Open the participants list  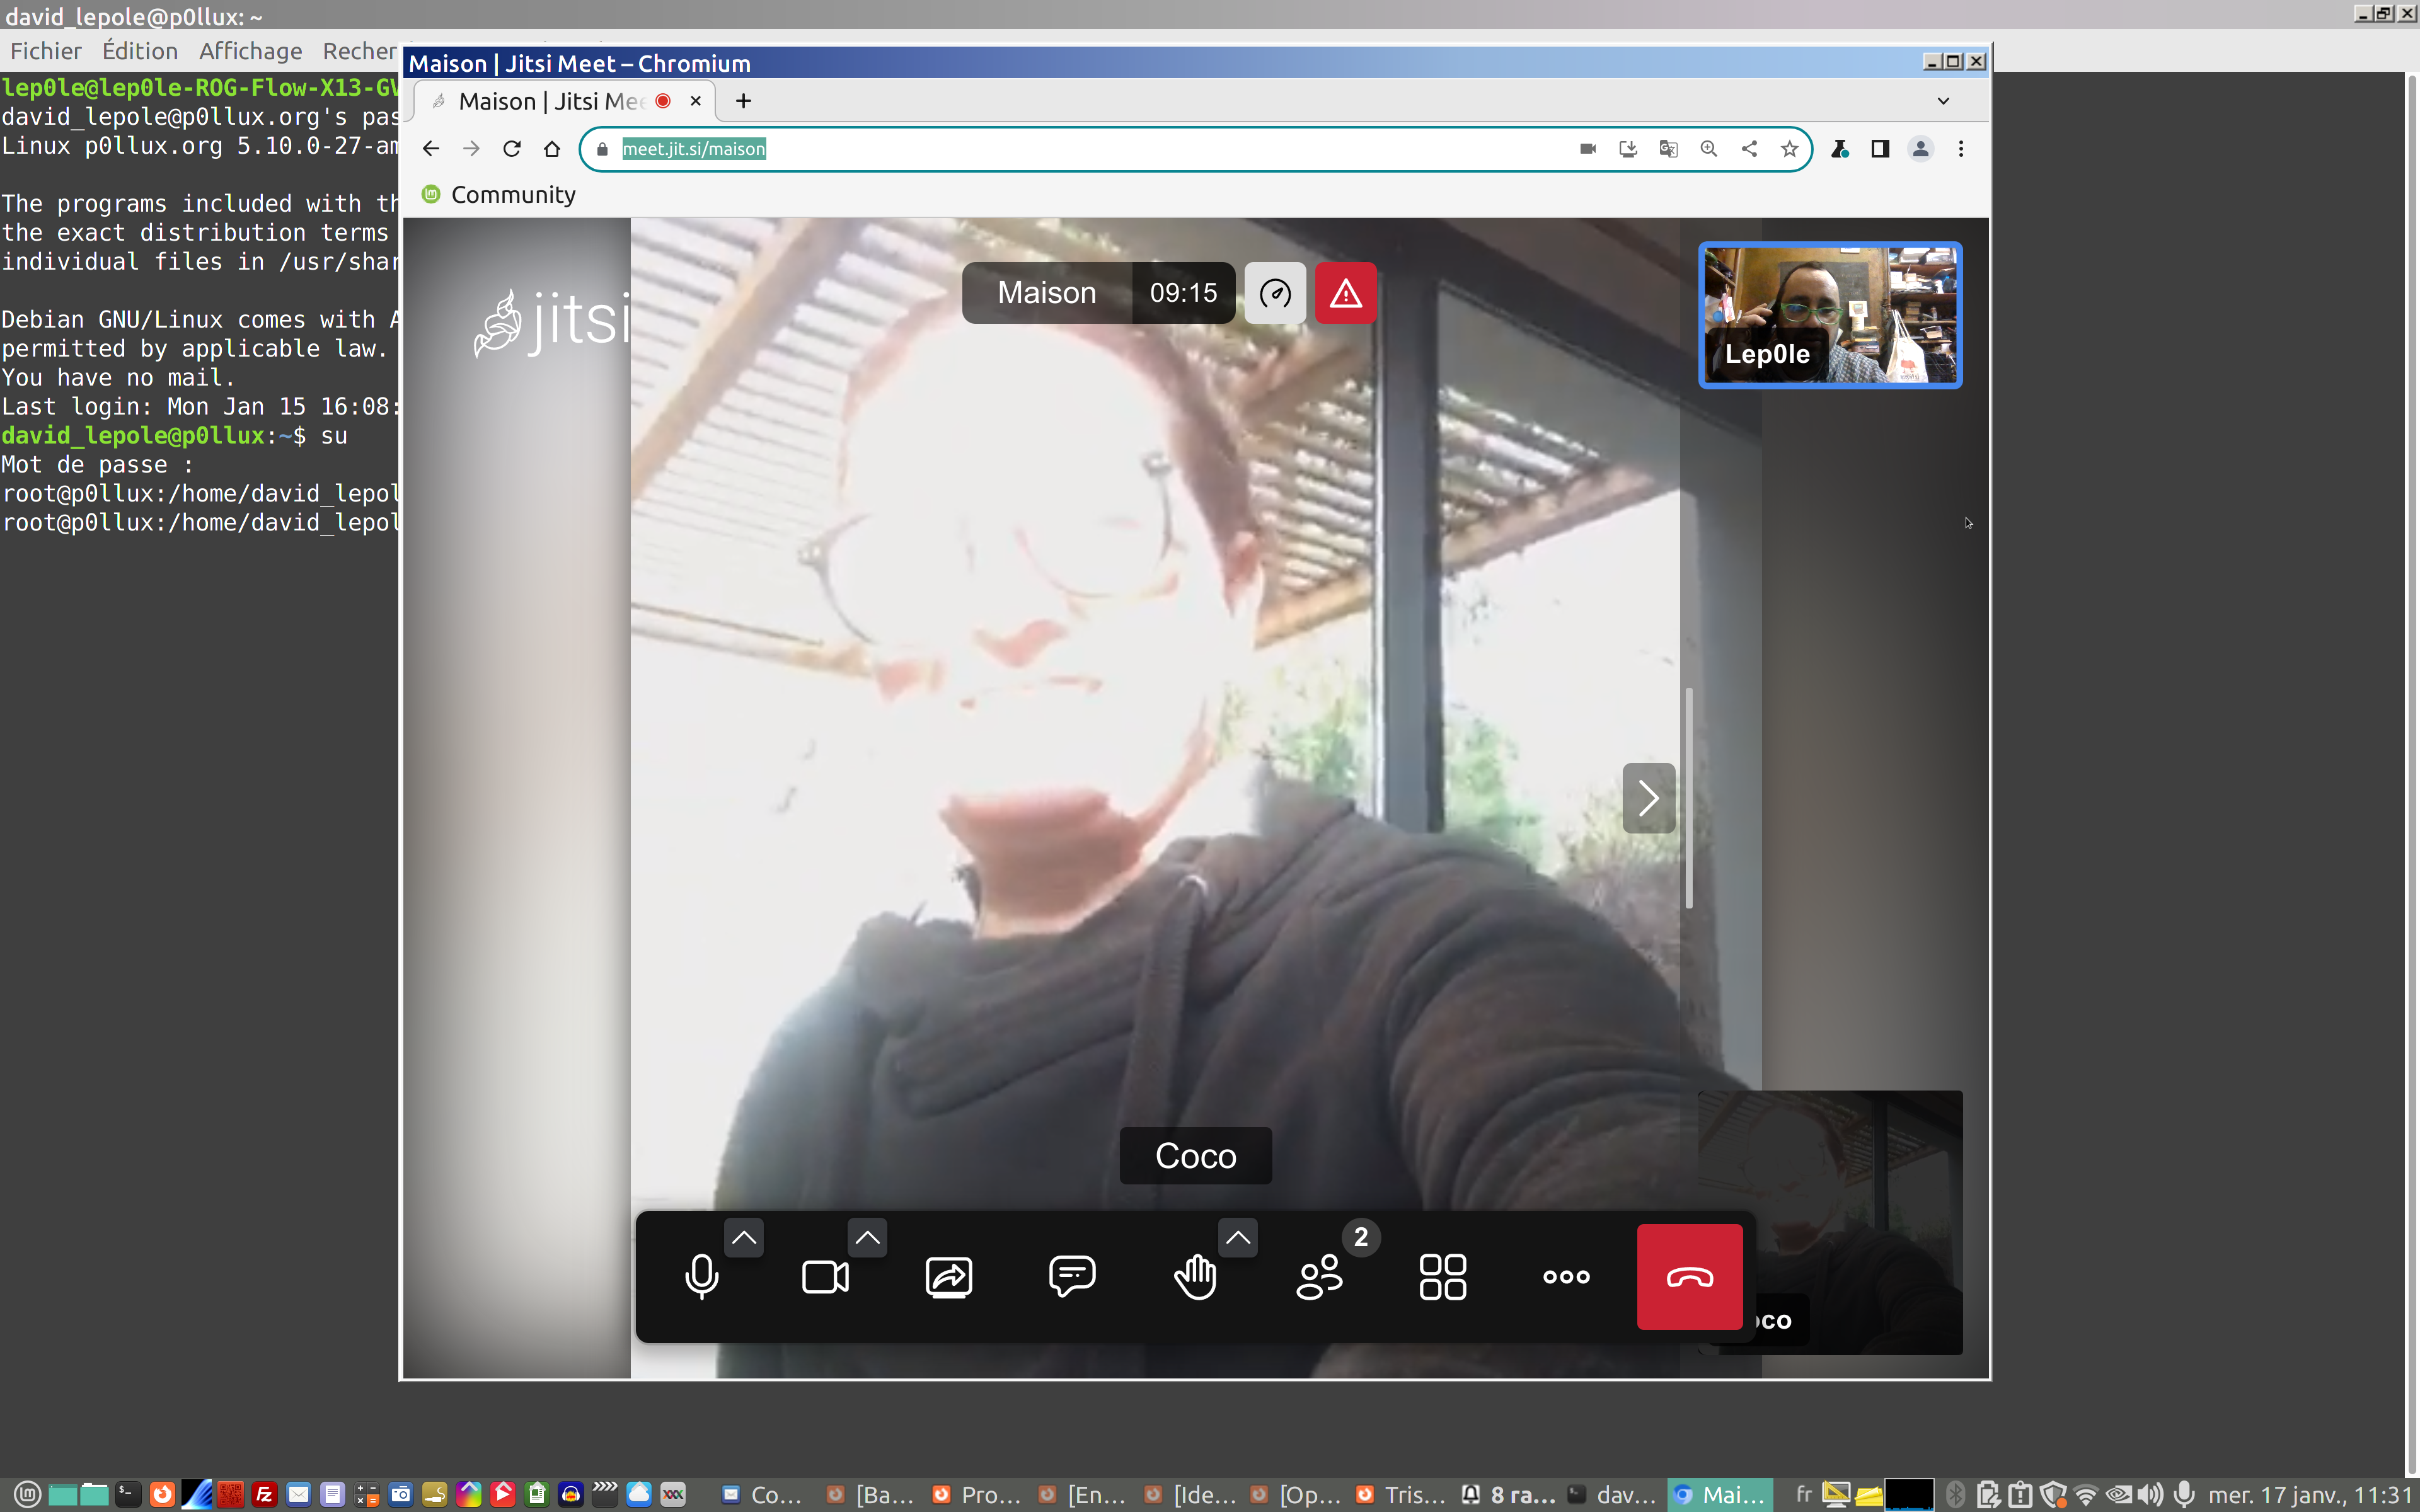1319,1276
